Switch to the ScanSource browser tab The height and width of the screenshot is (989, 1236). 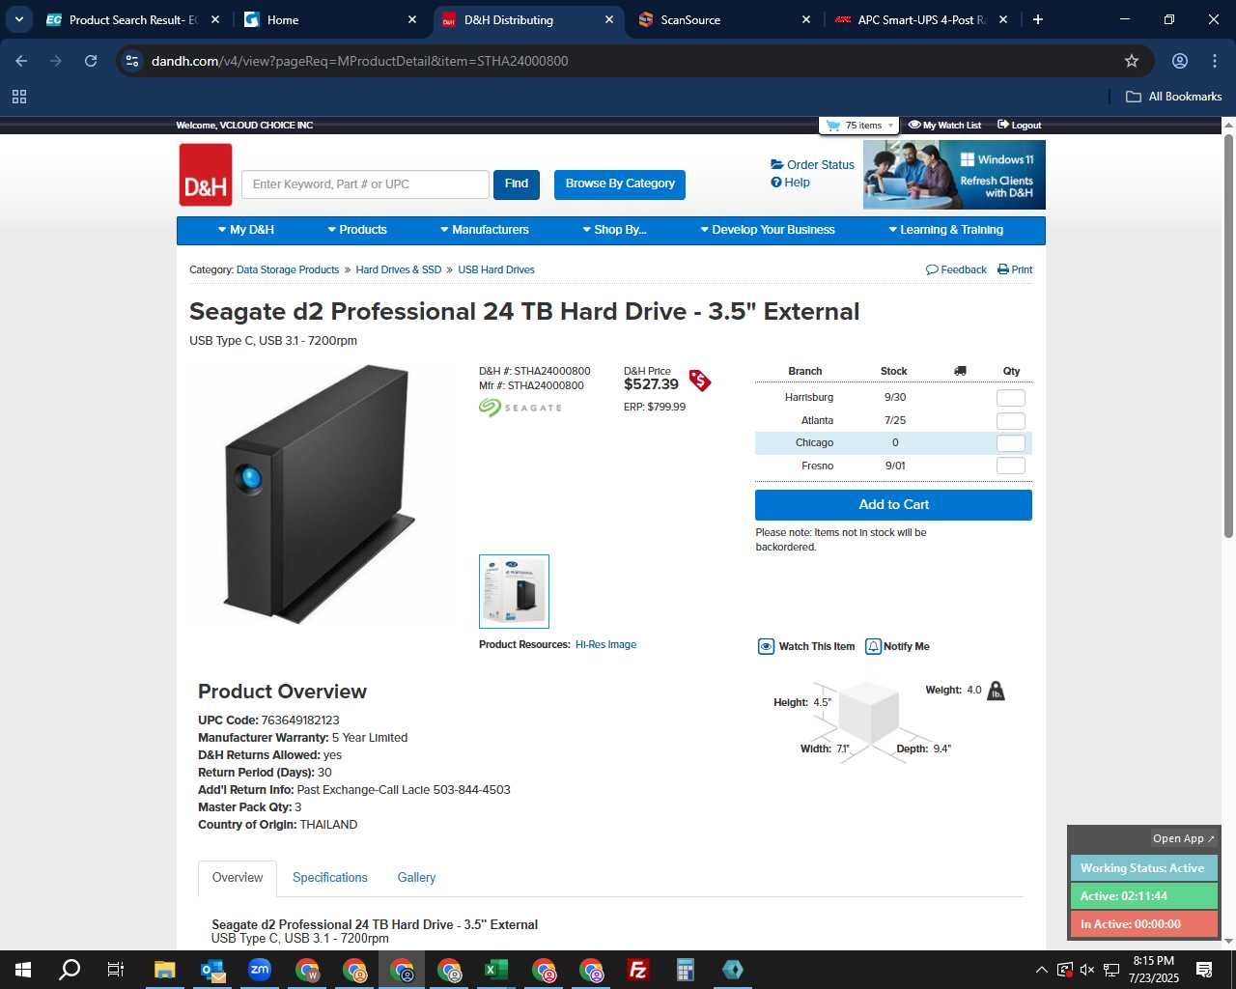coord(724,19)
